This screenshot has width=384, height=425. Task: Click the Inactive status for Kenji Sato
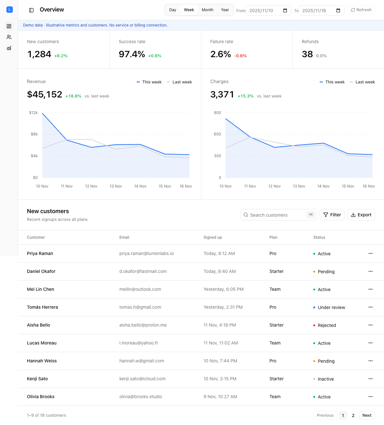coord(324,379)
